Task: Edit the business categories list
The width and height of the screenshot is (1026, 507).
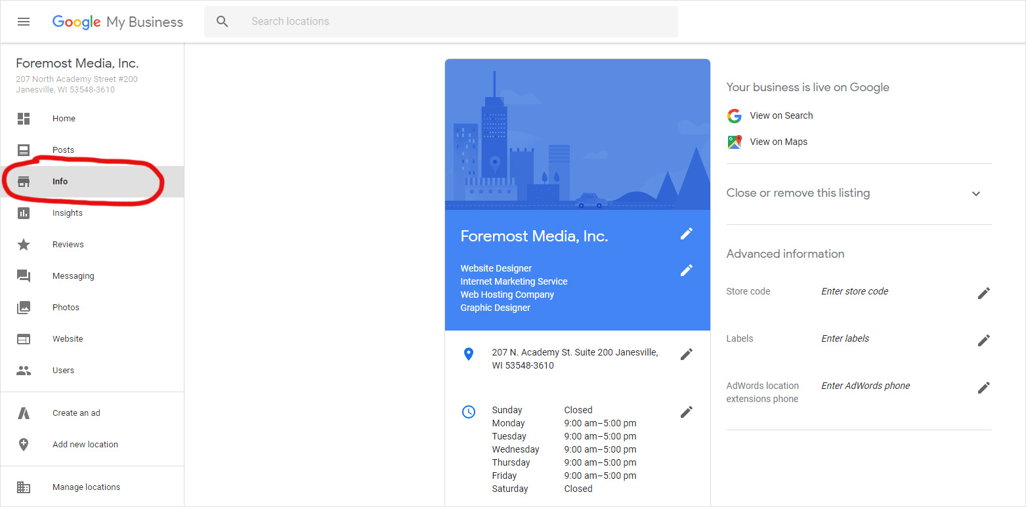Action: click(686, 270)
